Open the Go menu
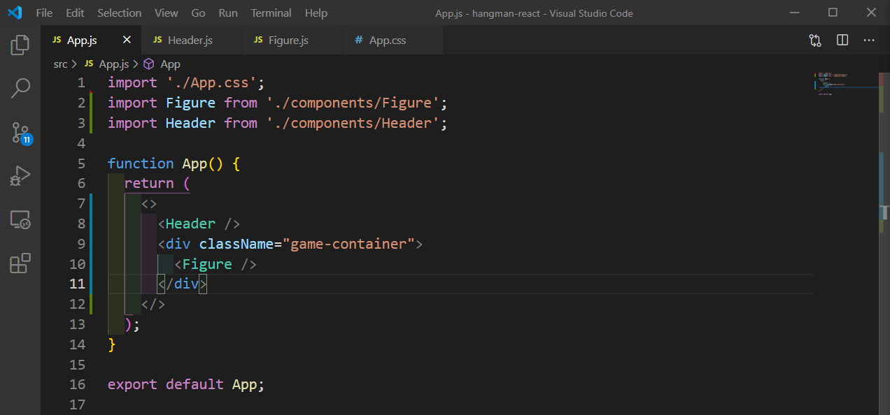Viewport: 890px width, 415px height. (198, 13)
